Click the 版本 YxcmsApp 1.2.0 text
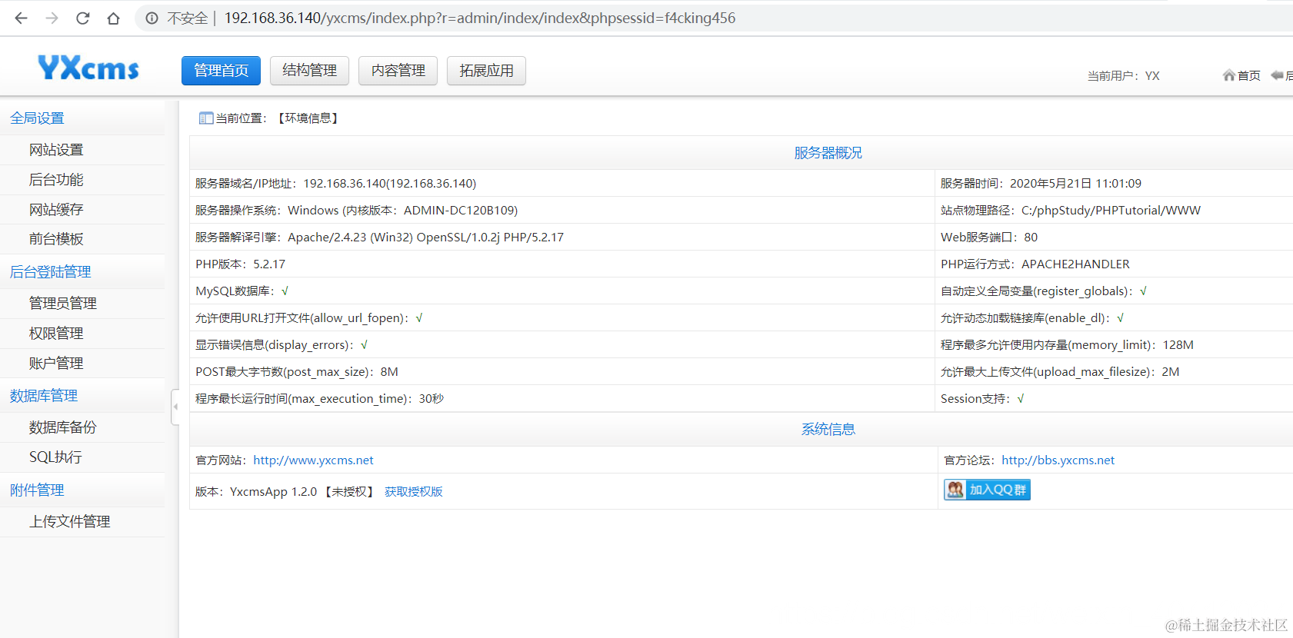 [x=256, y=492]
